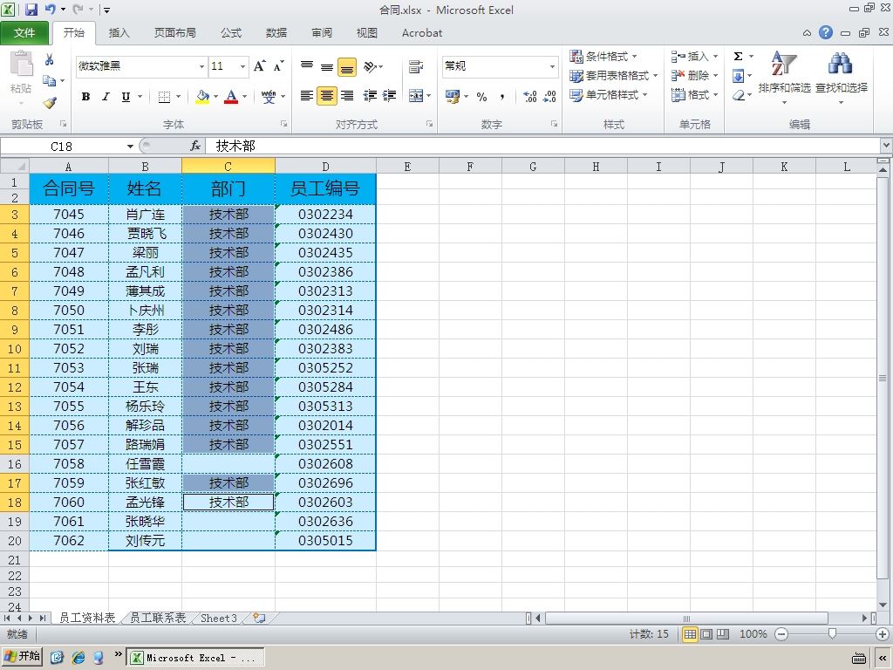The image size is (893, 670).
Task: Zoom in with the plus button
Action: 883,634
